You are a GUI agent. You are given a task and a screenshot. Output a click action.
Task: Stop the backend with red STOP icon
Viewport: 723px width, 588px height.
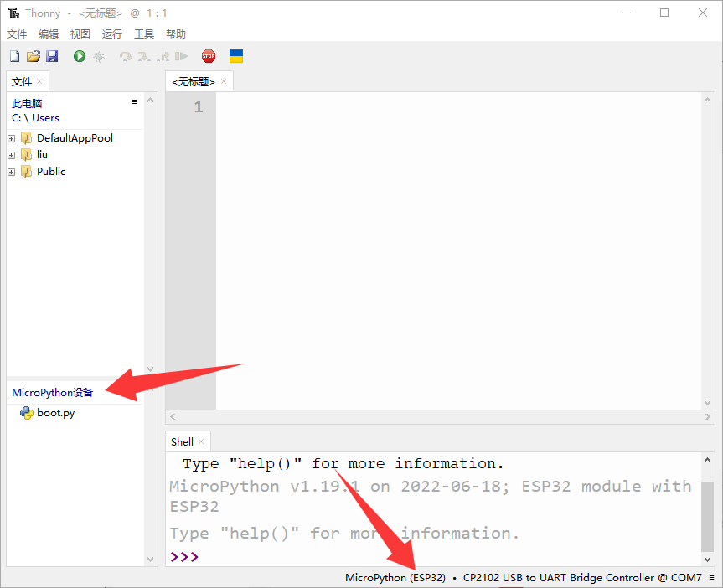(209, 56)
